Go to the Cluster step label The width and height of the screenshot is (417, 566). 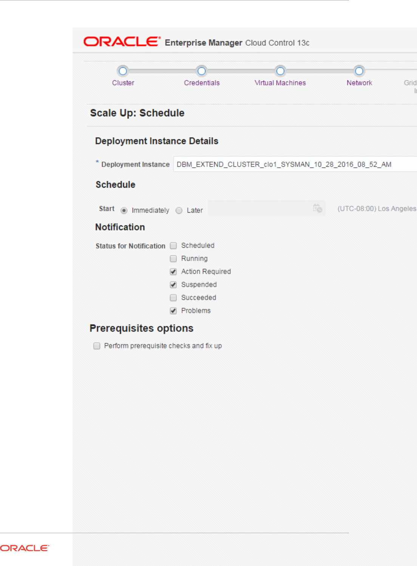pos(123,83)
